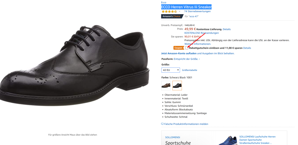Click the 4.5-star rating icons
Image resolution: width=298 pixels, height=145 pixels.
(169, 12)
